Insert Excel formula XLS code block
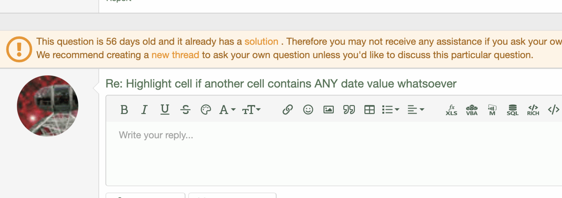The height and width of the screenshot is (198, 562). pos(451,110)
